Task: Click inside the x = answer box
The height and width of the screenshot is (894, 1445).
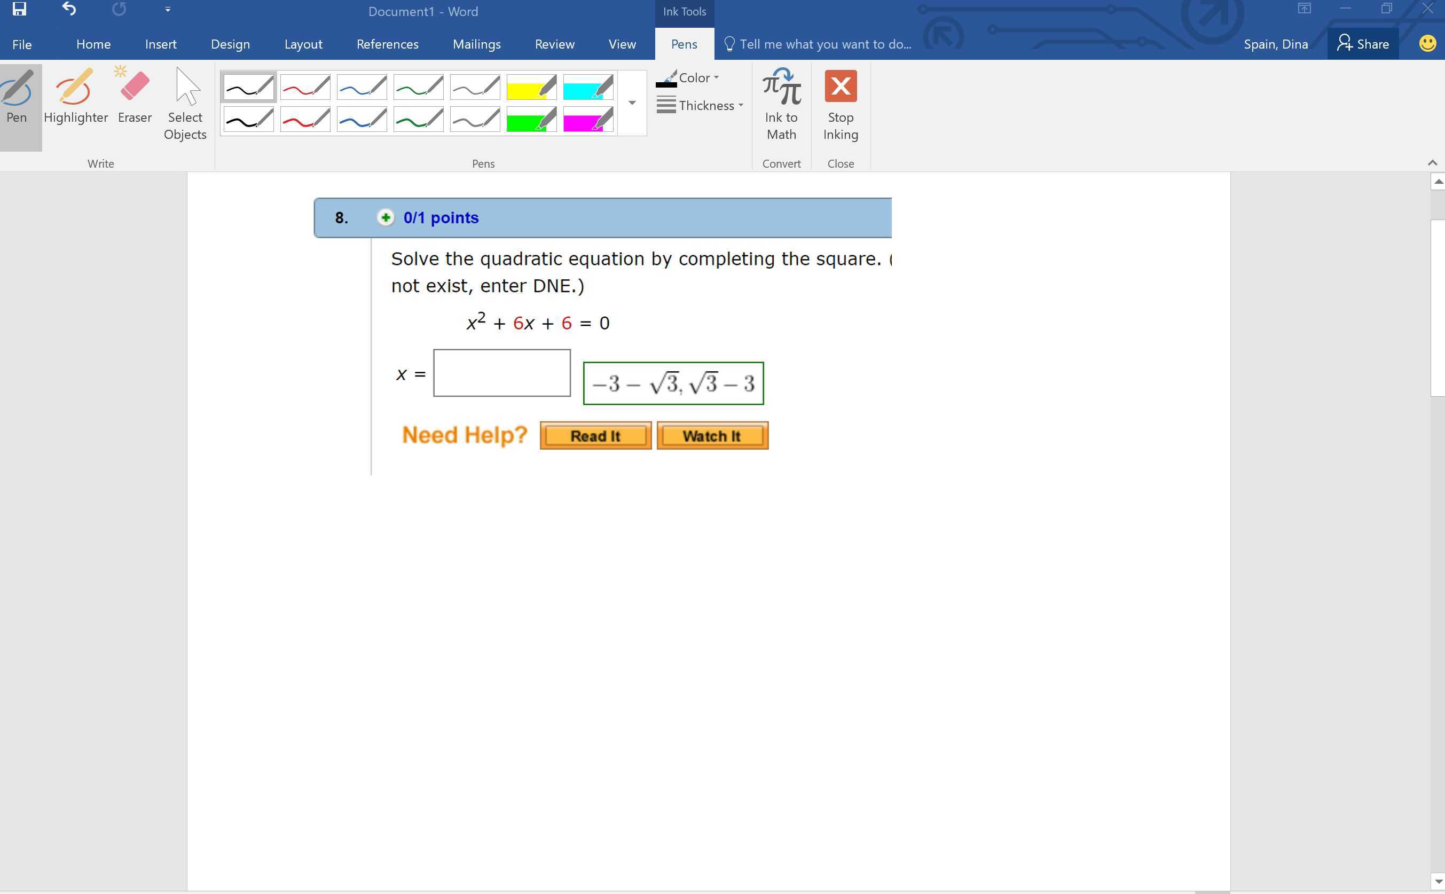Action: pos(501,373)
